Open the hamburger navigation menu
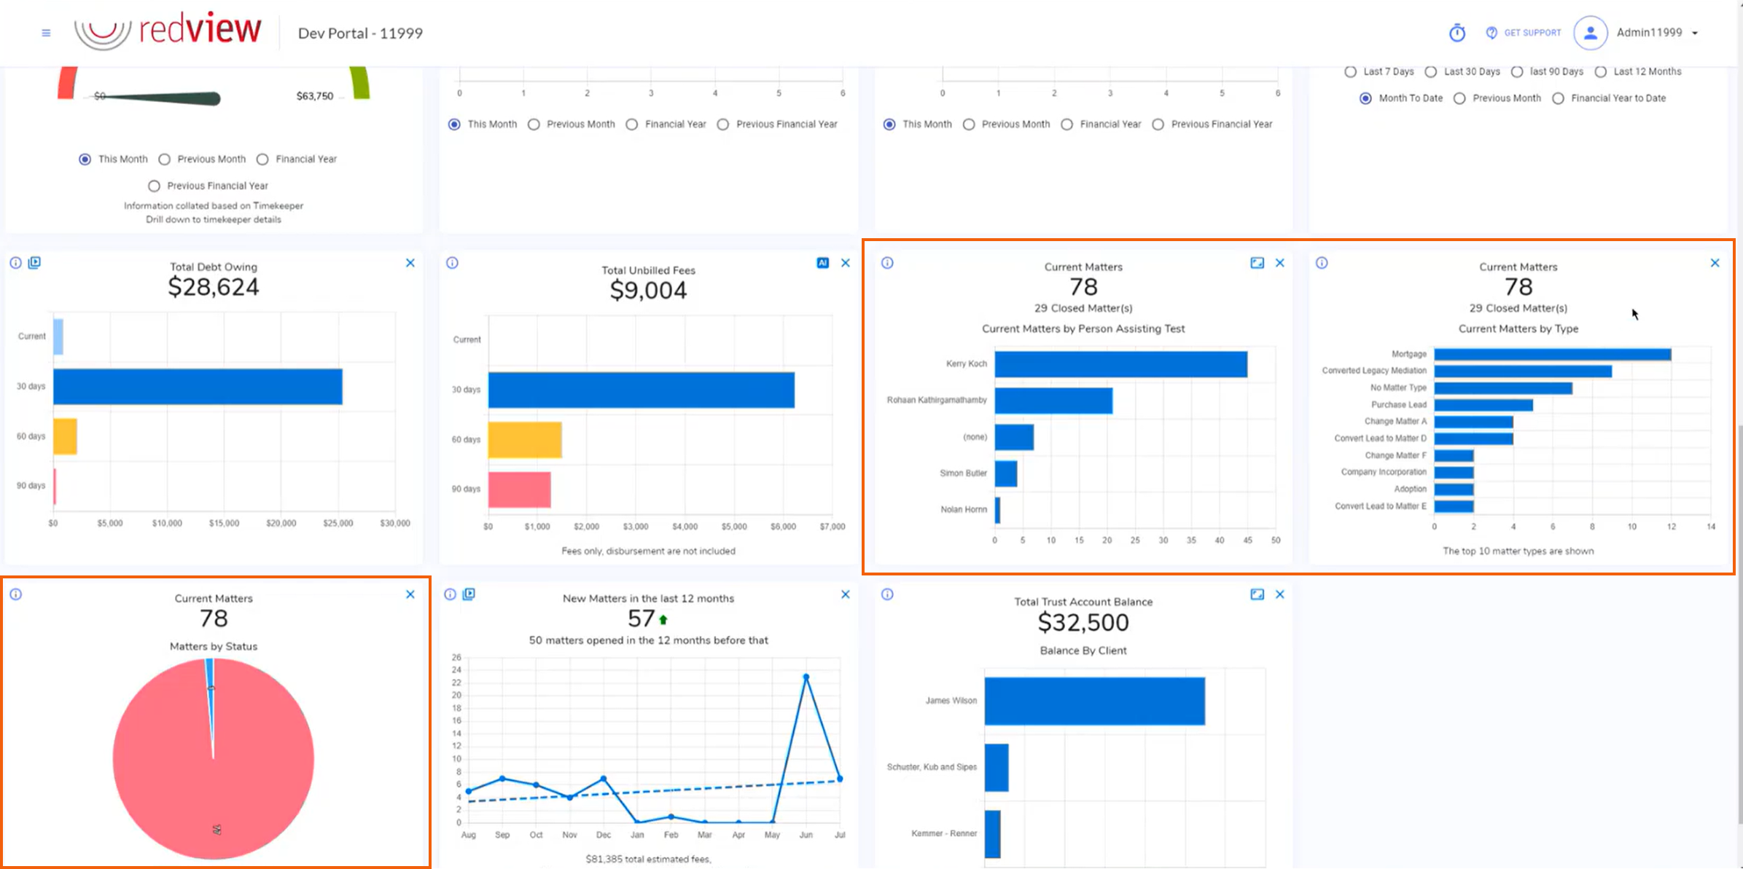The height and width of the screenshot is (869, 1743). pos(46,33)
